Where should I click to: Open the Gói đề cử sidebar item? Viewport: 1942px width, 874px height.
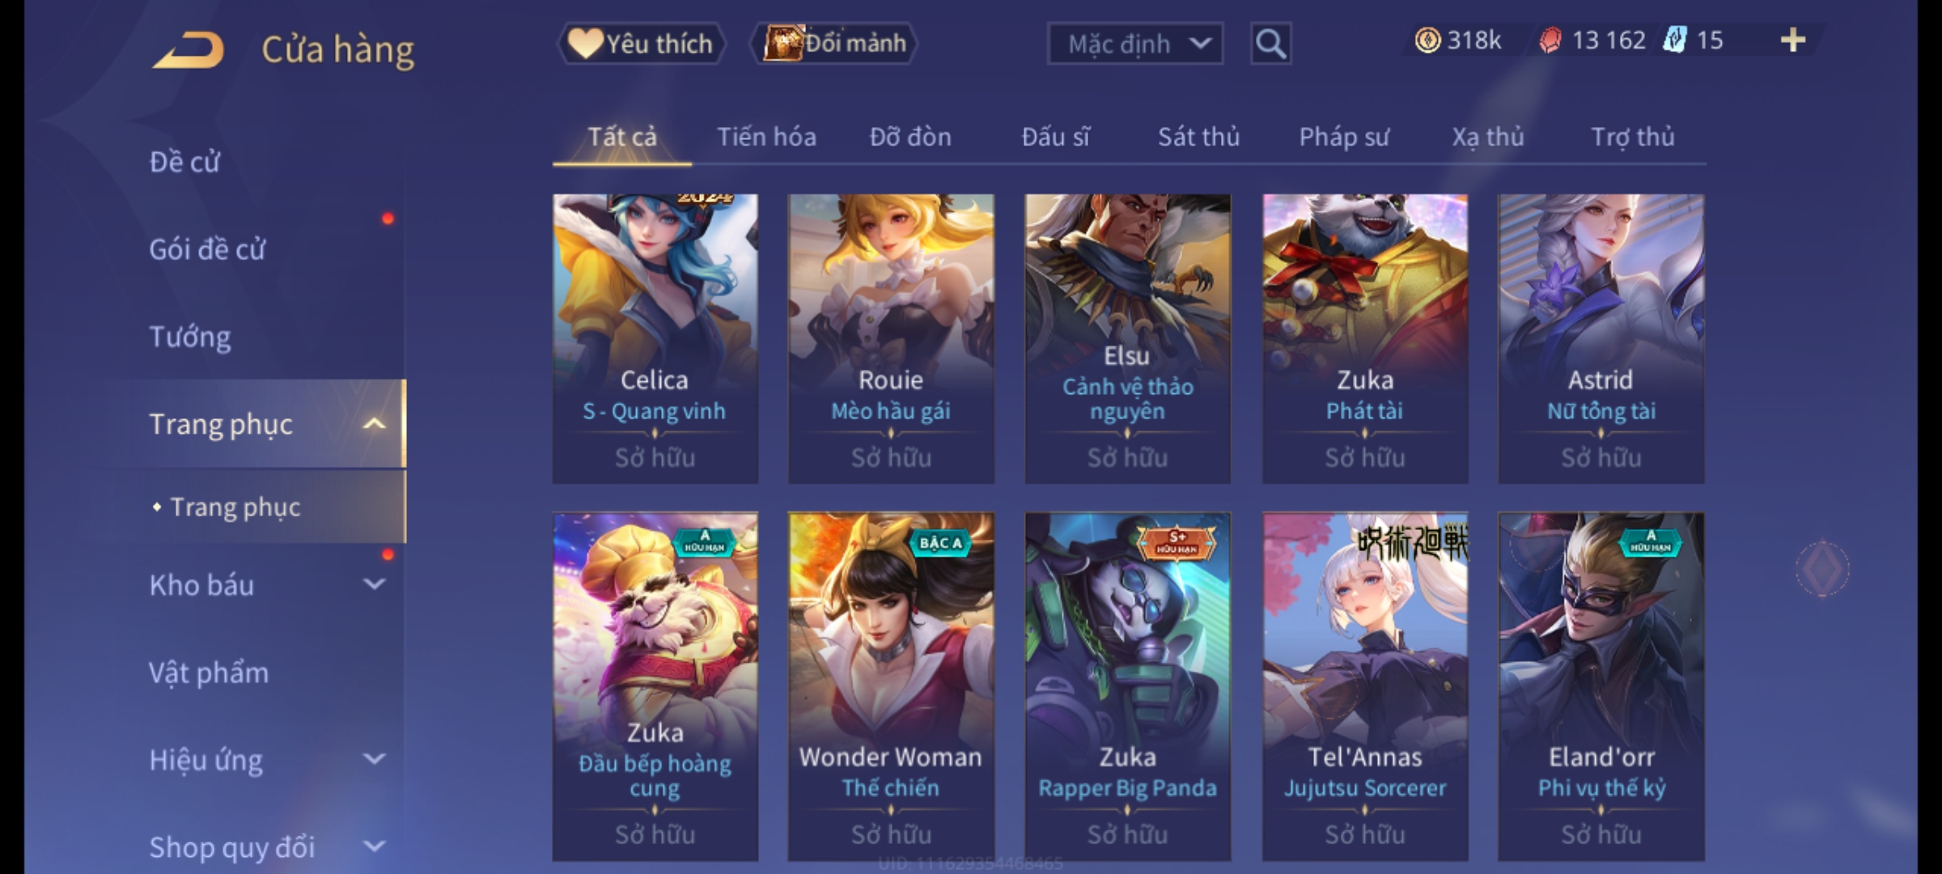click(207, 249)
